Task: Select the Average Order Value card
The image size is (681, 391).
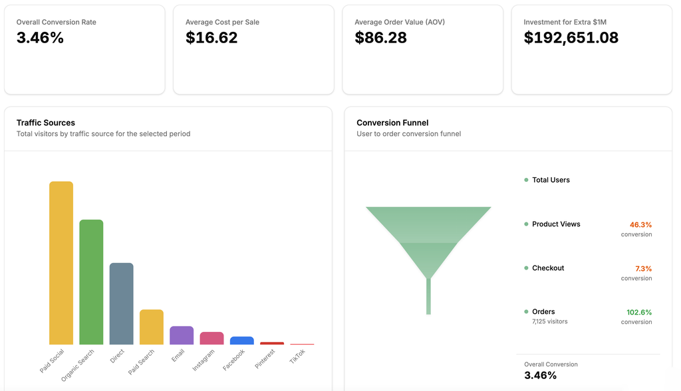Action: [422, 50]
